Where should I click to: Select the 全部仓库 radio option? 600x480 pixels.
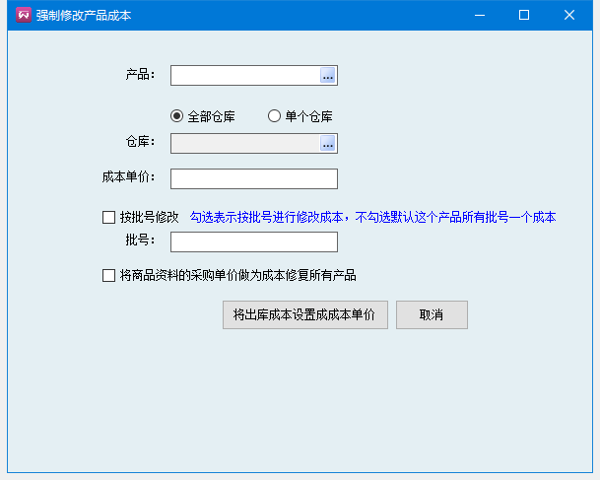[x=177, y=116]
